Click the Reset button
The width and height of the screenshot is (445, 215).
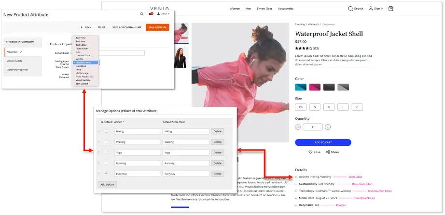[102, 27]
